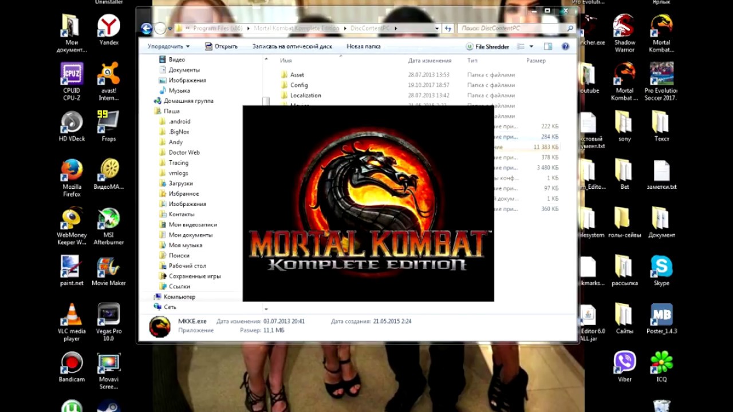Image resolution: width=733 pixels, height=412 pixels.
Task: Launch VLC media player shortcut
Action: [x=72, y=323]
